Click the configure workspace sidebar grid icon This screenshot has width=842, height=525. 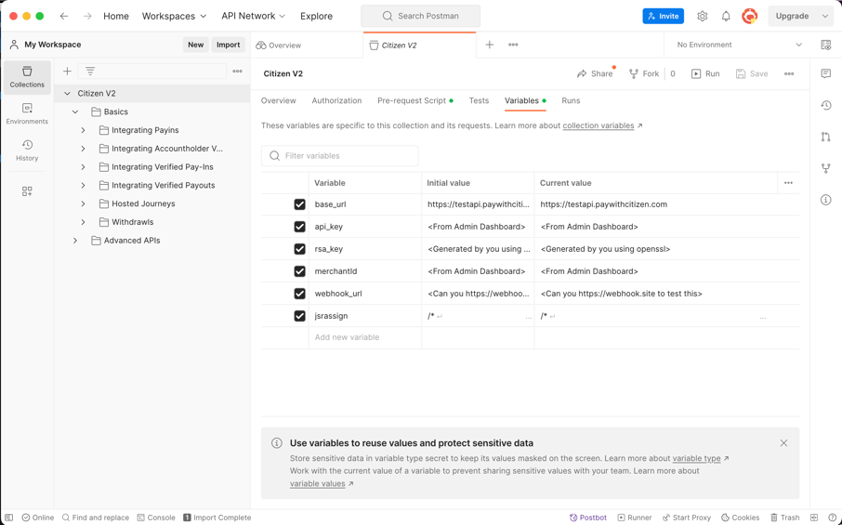27,191
